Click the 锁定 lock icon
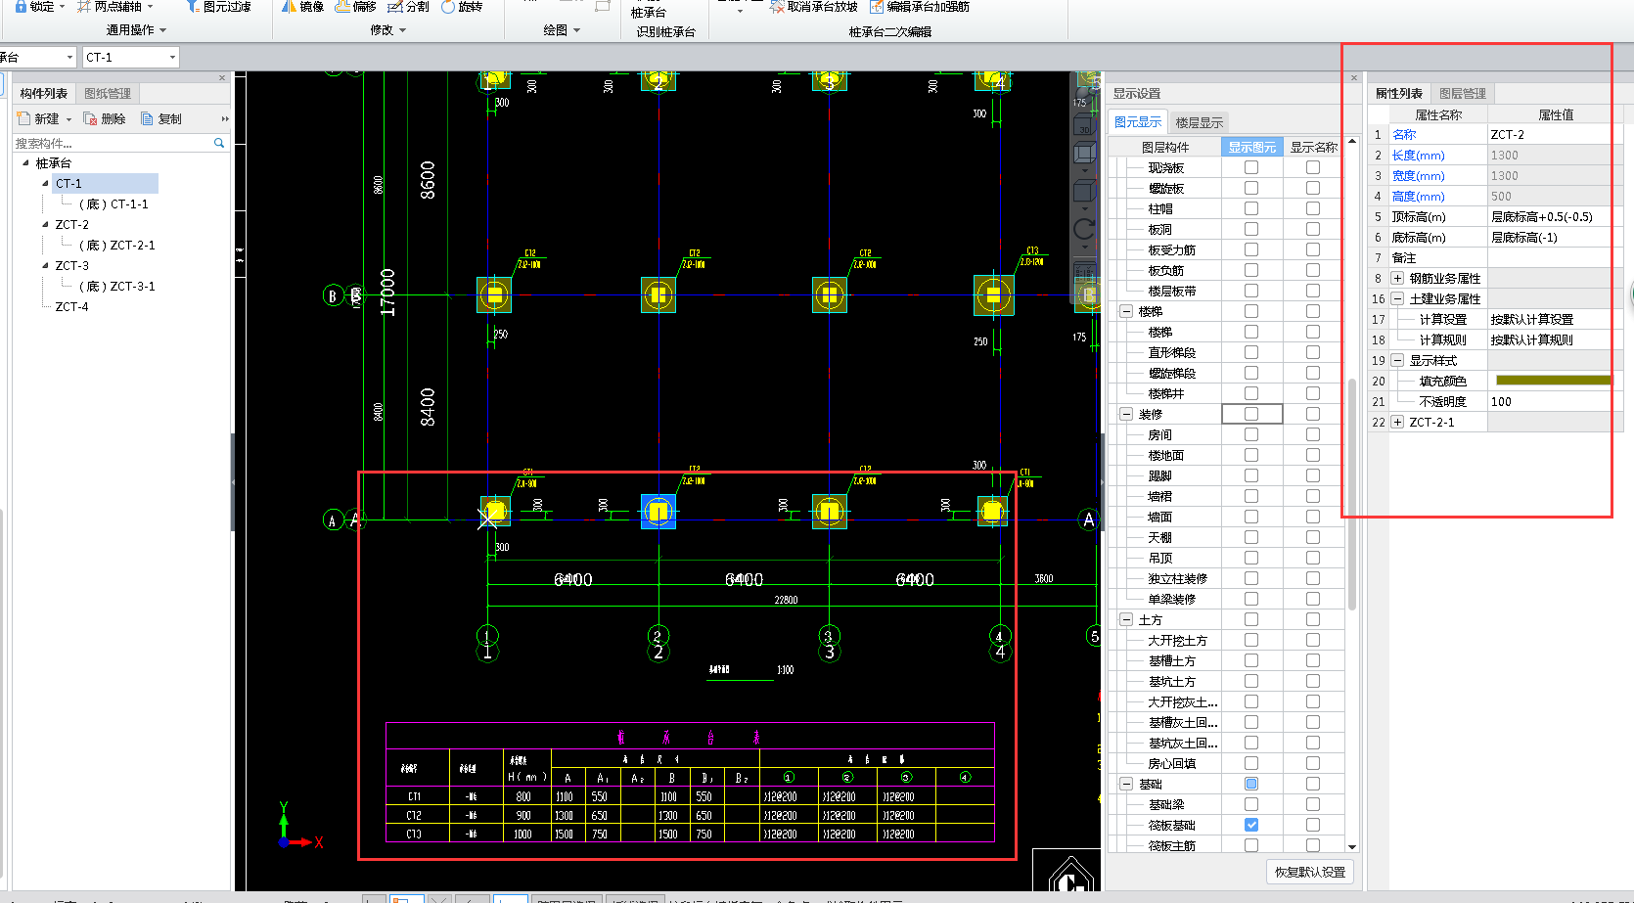This screenshot has height=903, width=1634. point(21,6)
